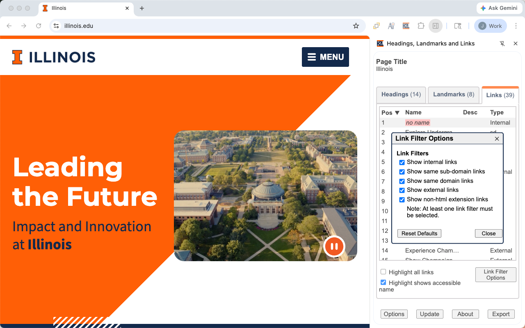525x328 pixels.
Task: Click the Illinois block I logo
Action: pos(17,57)
